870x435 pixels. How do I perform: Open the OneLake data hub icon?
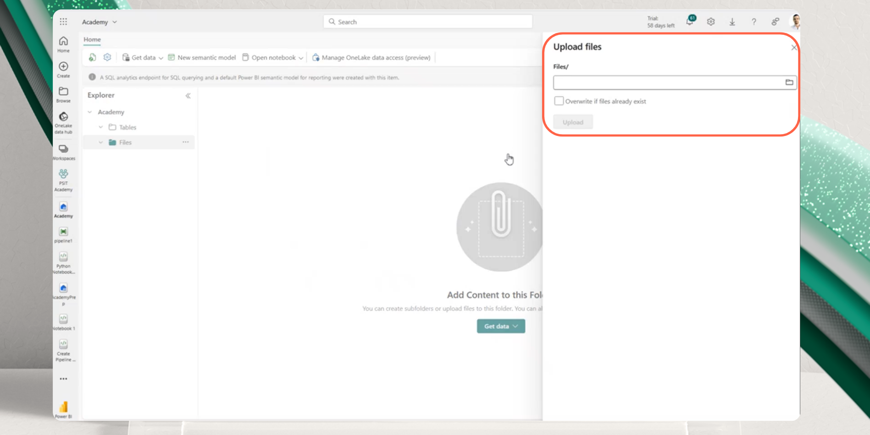coord(63,117)
